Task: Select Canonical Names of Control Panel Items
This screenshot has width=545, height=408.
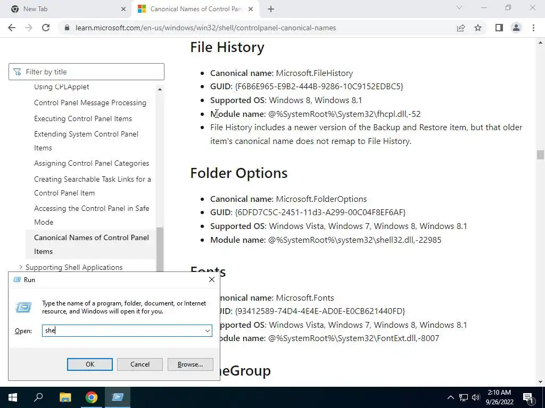Action: click(x=92, y=244)
